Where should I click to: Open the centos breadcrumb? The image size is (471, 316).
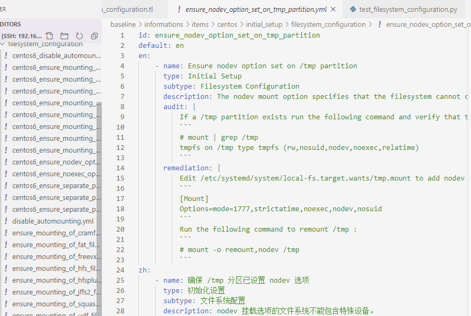coord(227,24)
